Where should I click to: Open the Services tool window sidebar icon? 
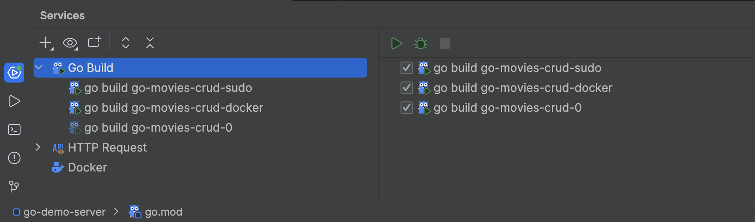(x=14, y=73)
